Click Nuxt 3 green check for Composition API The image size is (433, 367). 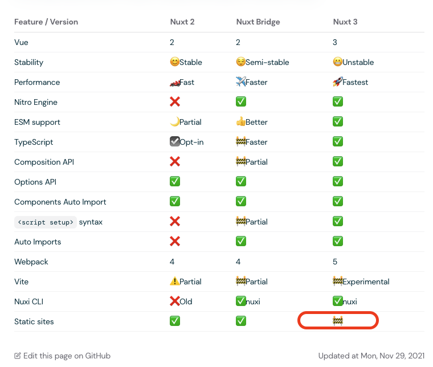coord(338,162)
